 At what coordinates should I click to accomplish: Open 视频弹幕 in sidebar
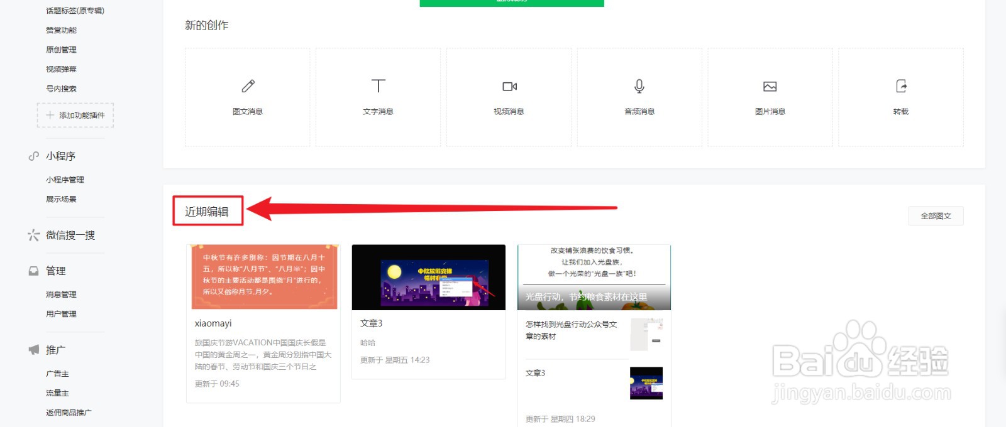[x=61, y=69]
